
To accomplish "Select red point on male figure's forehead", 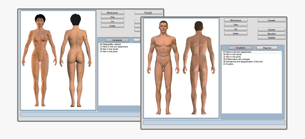I will 164,24.
